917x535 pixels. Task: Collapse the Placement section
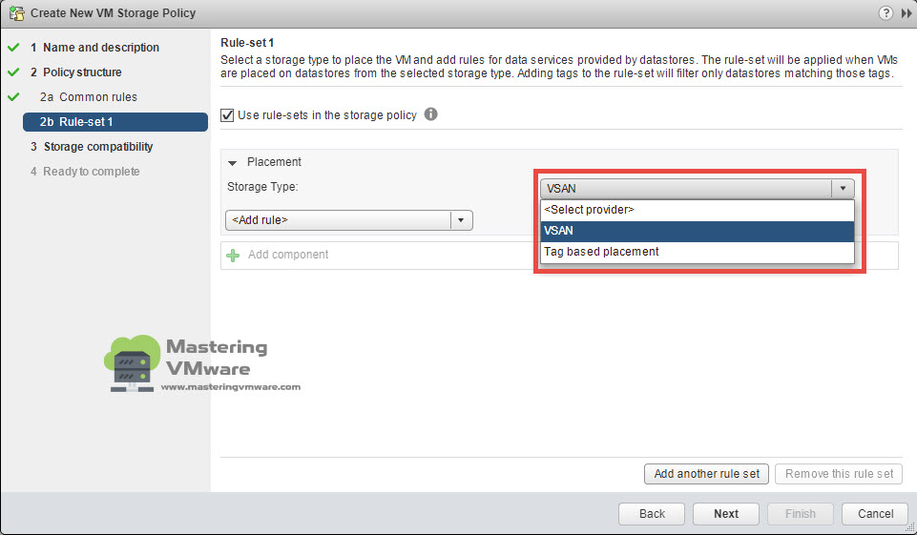pos(232,162)
